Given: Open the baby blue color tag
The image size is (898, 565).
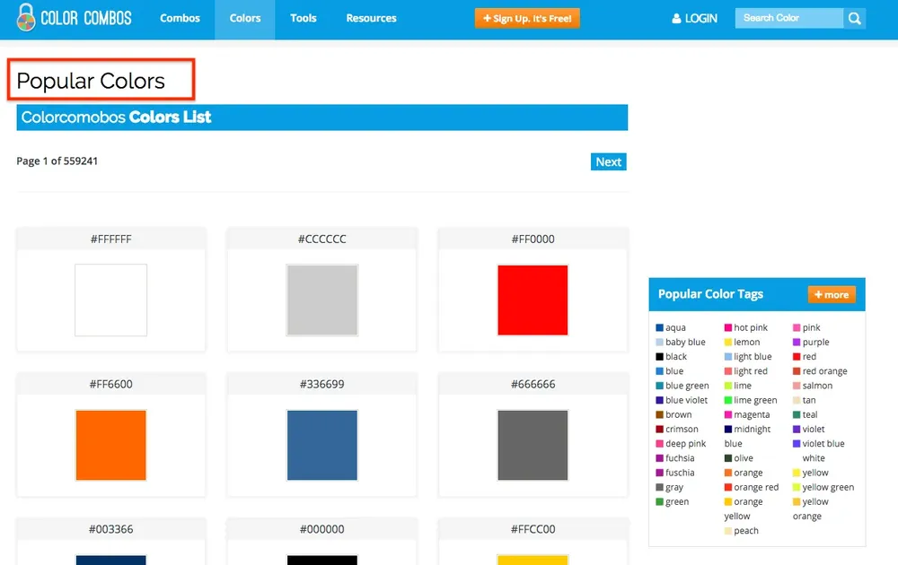Looking at the screenshot, I should point(685,342).
